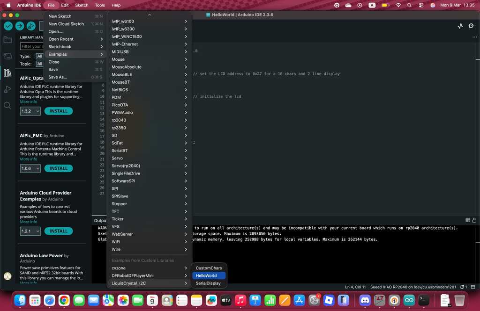Open the Serial Monitor icon
This screenshot has height=311, width=480.
pyautogui.click(x=472, y=26)
